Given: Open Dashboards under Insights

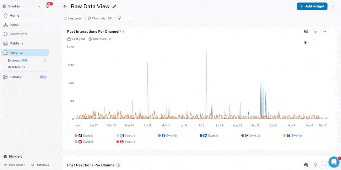Looking at the screenshot, I should point(16,67).
